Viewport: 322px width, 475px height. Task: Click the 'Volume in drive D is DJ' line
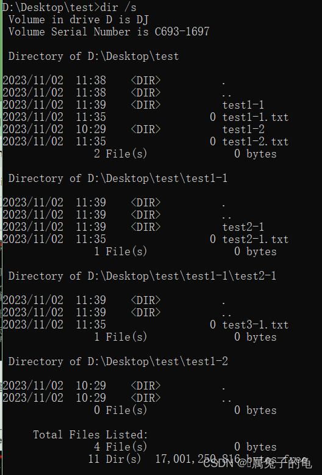click(x=79, y=20)
